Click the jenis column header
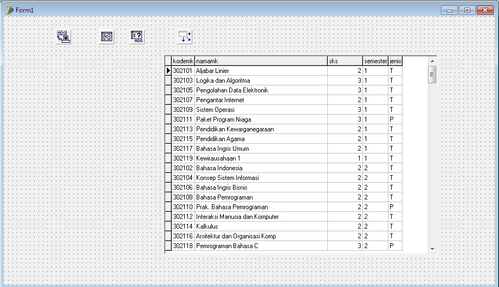The width and height of the screenshot is (499, 287). (x=396, y=61)
